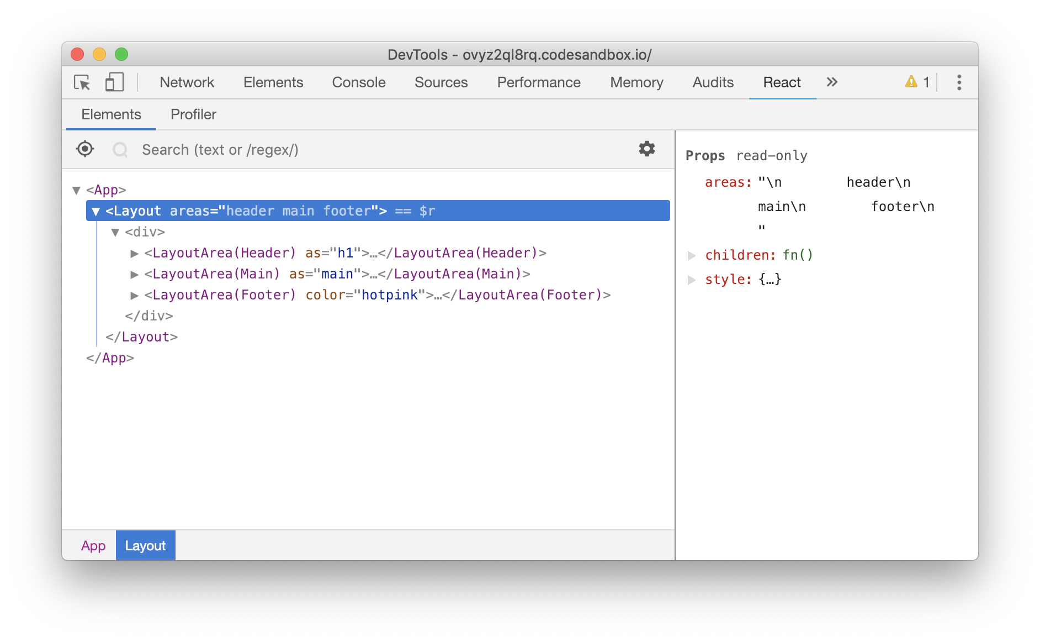
Task: Select the <App> opening tag
Action: [106, 190]
